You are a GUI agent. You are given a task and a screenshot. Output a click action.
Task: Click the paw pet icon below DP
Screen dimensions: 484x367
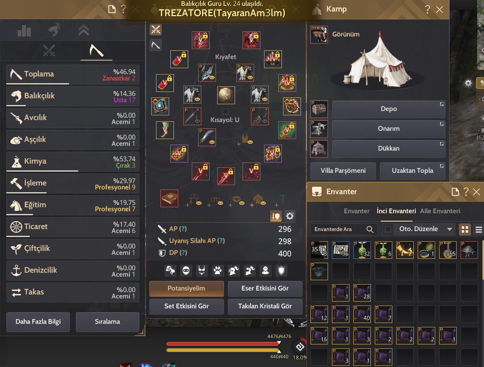click(x=218, y=271)
